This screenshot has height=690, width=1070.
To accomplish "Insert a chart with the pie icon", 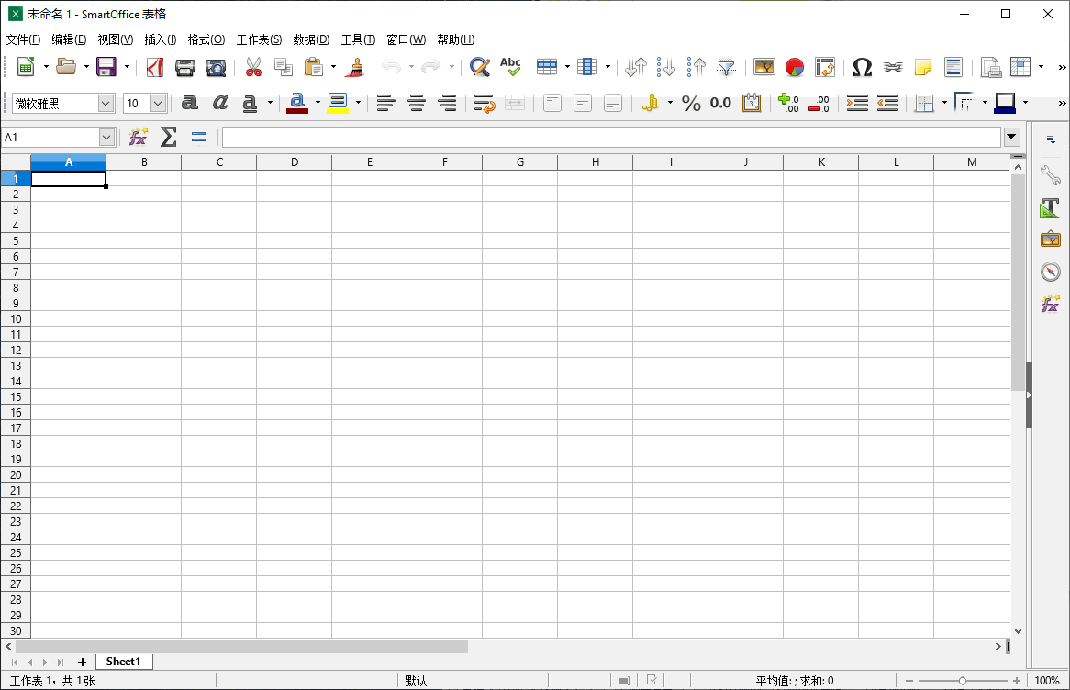I will point(795,67).
